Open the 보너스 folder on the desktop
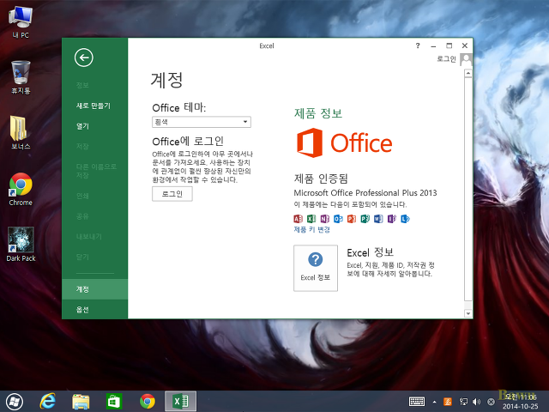 coord(21,132)
